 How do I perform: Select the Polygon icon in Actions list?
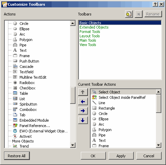[x=15, y=40]
